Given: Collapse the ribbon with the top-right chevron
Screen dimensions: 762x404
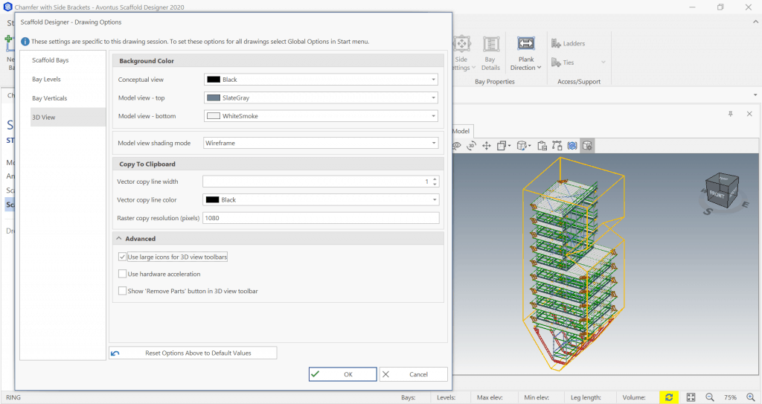Looking at the screenshot, I should click(x=756, y=22).
